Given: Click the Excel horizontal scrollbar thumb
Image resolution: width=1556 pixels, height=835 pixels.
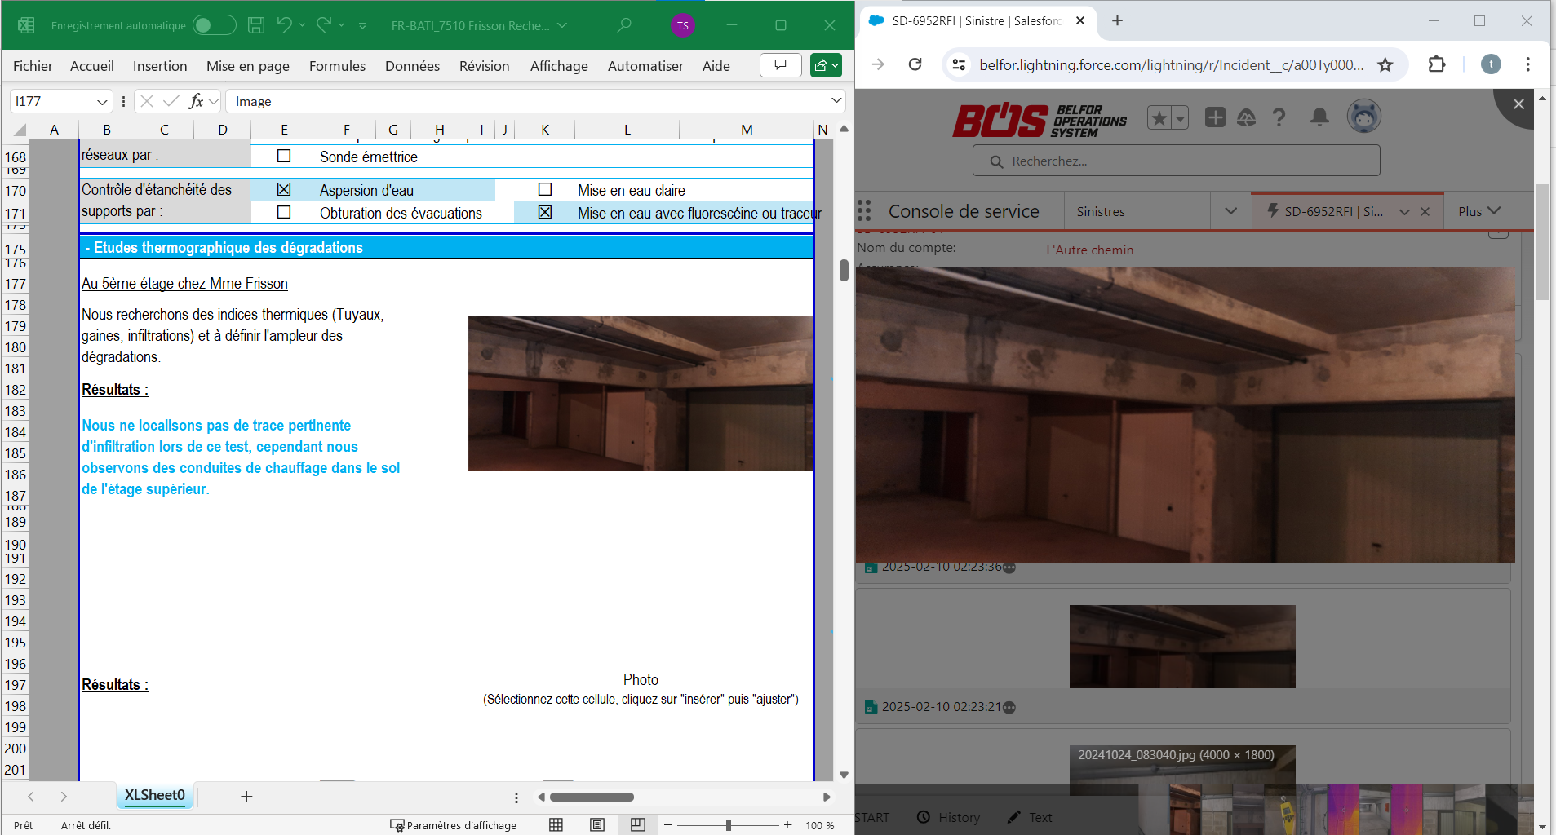Looking at the screenshot, I should (x=592, y=797).
